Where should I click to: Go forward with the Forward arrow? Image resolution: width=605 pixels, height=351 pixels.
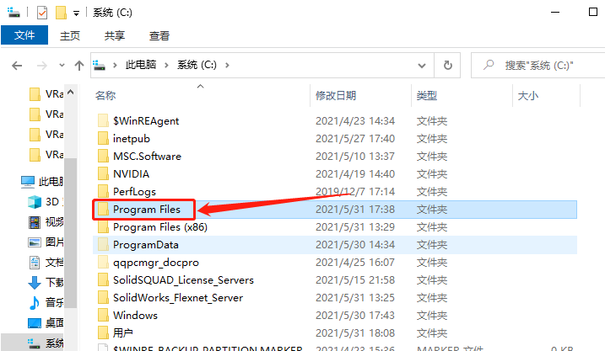point(41,66)
